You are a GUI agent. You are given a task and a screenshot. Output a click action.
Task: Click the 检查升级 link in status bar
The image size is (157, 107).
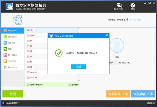point(151,103)
